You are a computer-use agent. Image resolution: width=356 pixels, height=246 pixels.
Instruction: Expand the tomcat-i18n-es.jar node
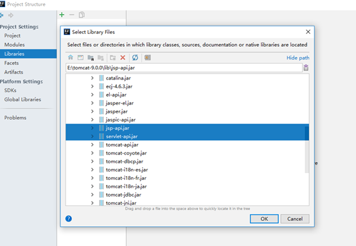[x=92, y=170]
